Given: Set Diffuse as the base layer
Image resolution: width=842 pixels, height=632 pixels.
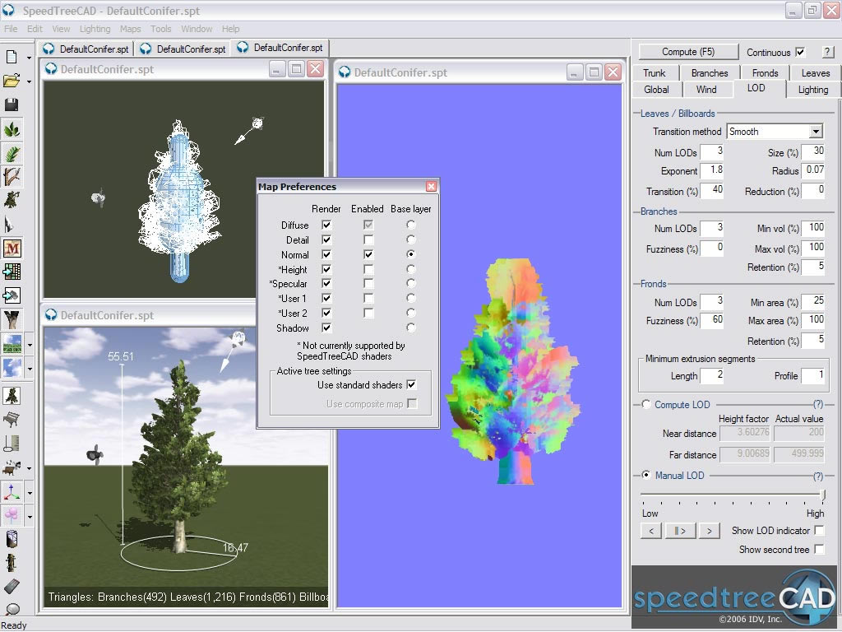Looking at the screenshot, I should click(411, 225).
